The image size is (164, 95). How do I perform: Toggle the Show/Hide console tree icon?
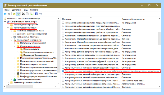[x=18, y=14]
